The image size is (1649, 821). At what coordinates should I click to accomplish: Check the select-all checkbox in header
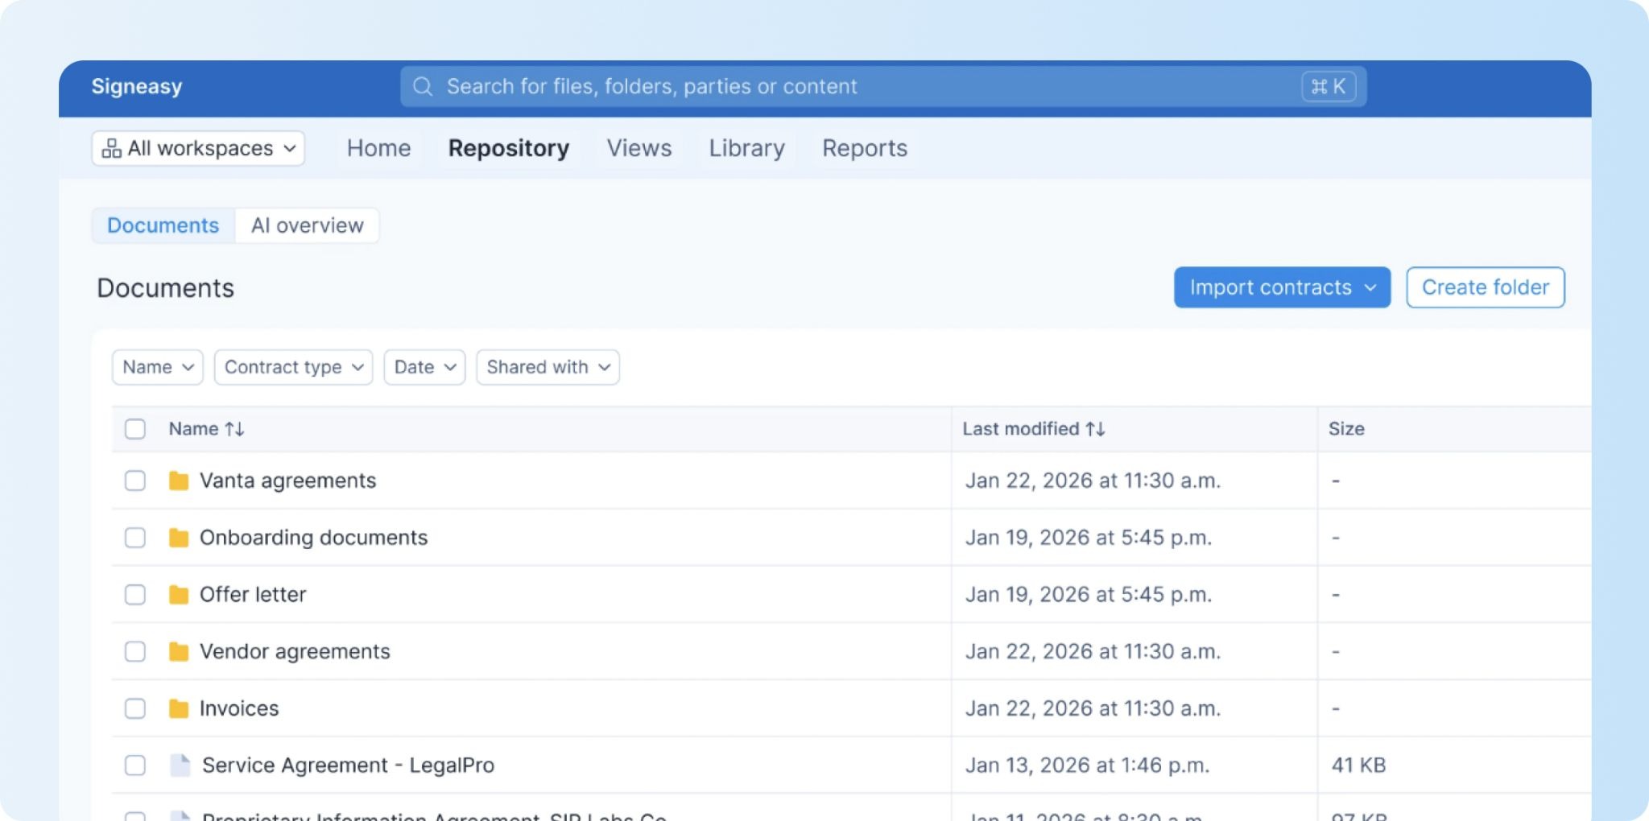[x=135, y=429]
